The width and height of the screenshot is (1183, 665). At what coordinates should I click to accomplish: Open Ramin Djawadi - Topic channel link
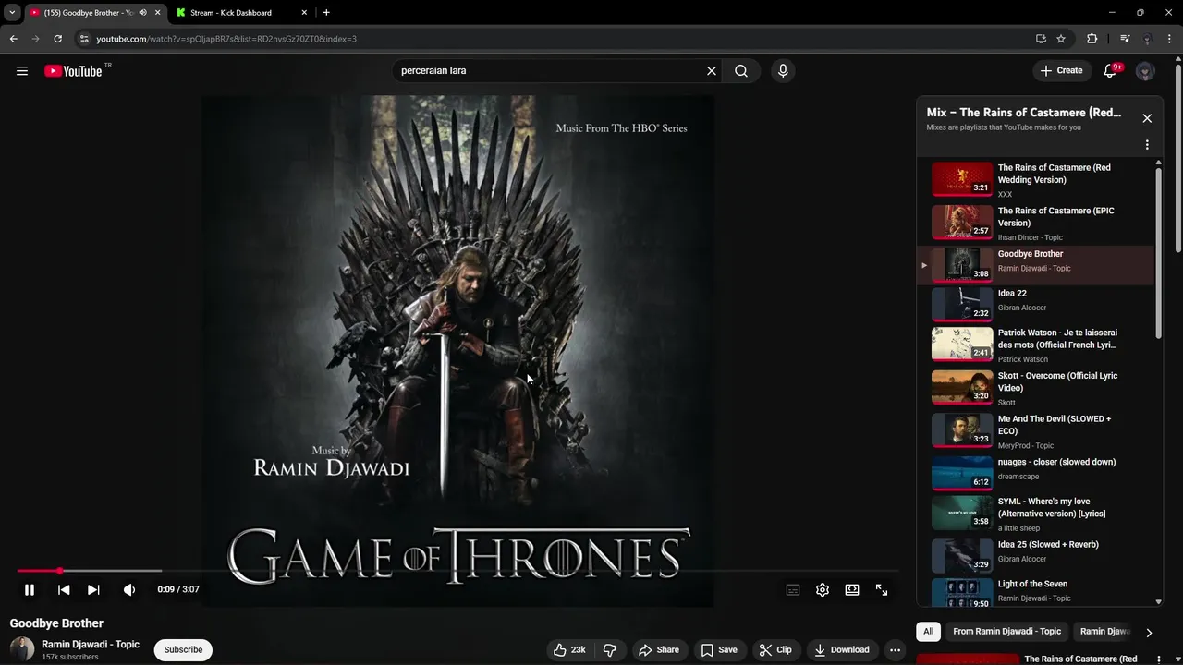point(91,644)
